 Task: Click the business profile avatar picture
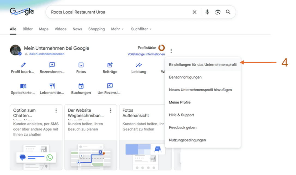[x=15, y=50]
